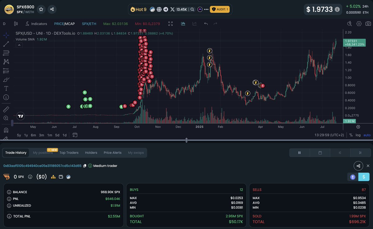Toggle percentage scale on price axis

(x=351, y=135)
